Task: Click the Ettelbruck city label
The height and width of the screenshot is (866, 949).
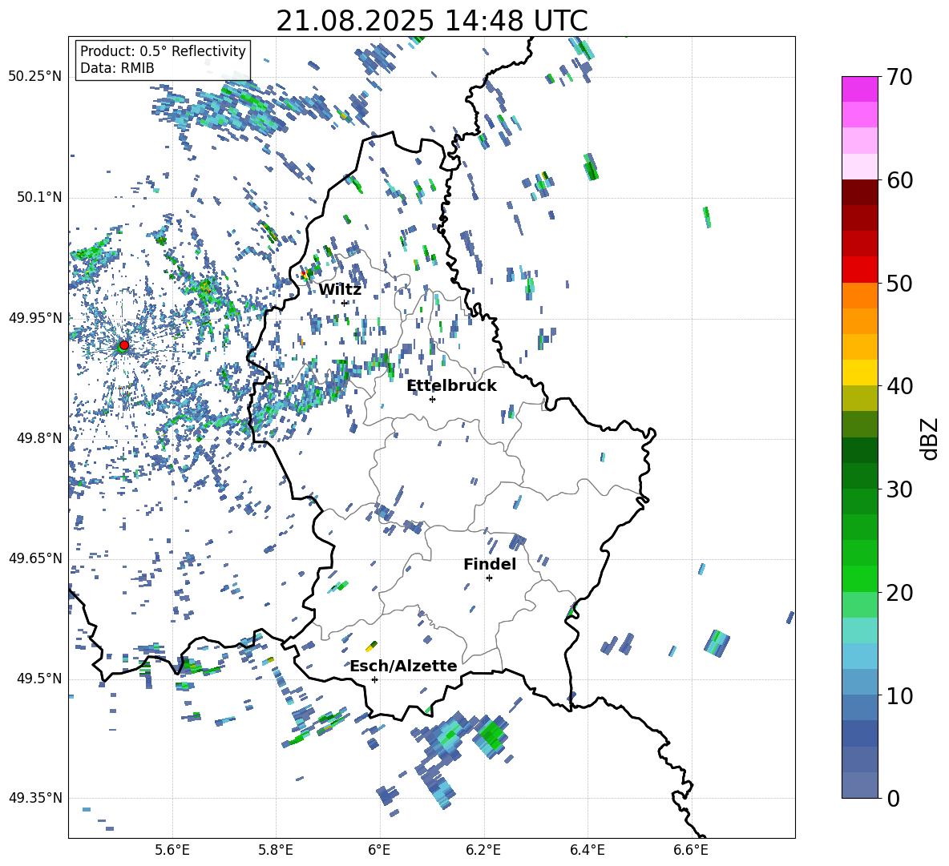Action: [451, 386]
